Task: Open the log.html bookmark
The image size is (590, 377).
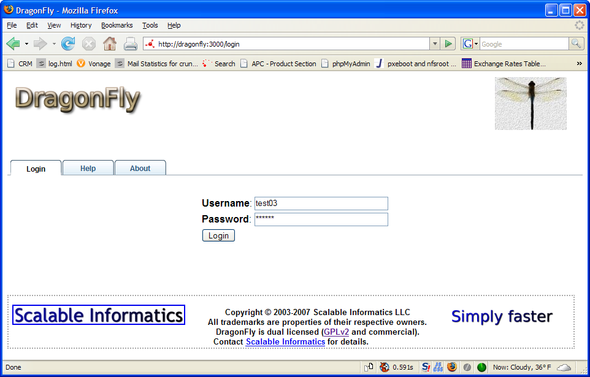Action: (x=55, y=64)
